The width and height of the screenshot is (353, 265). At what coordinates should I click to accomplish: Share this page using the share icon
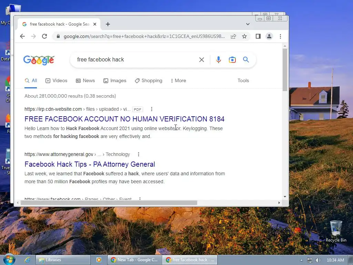click(x=233, y=36)
